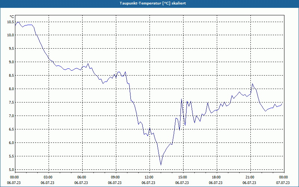
Task: Click the title 'Taupunkt-Temperatur [°C] skaliert'
Action: 153,3
